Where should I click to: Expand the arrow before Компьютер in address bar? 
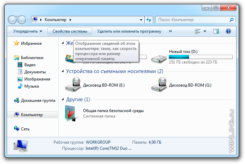click(41, 20)
